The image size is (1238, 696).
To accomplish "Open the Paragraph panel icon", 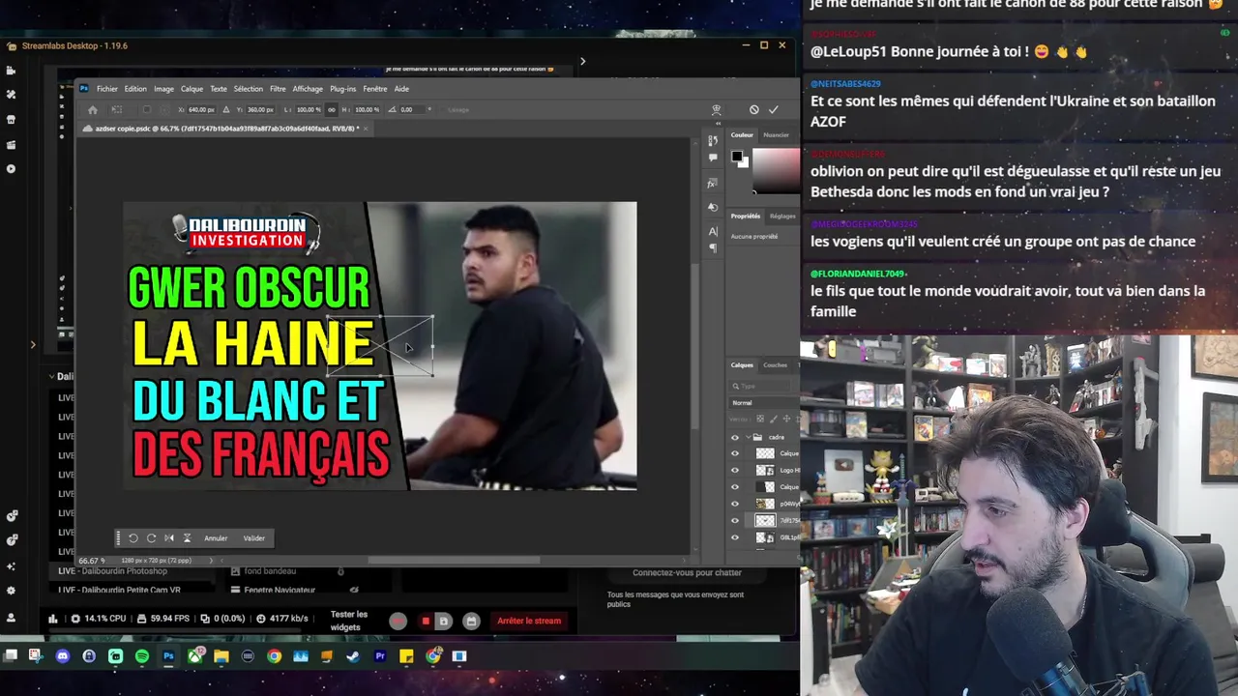I will click(x=713, y=247).
